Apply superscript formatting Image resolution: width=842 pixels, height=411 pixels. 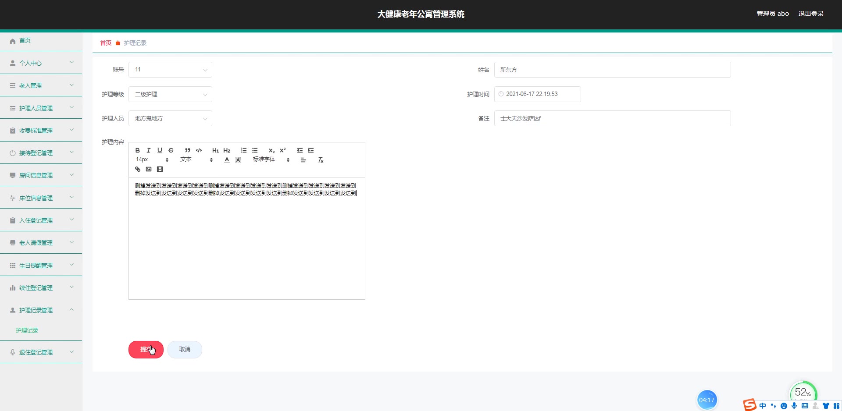283,150
